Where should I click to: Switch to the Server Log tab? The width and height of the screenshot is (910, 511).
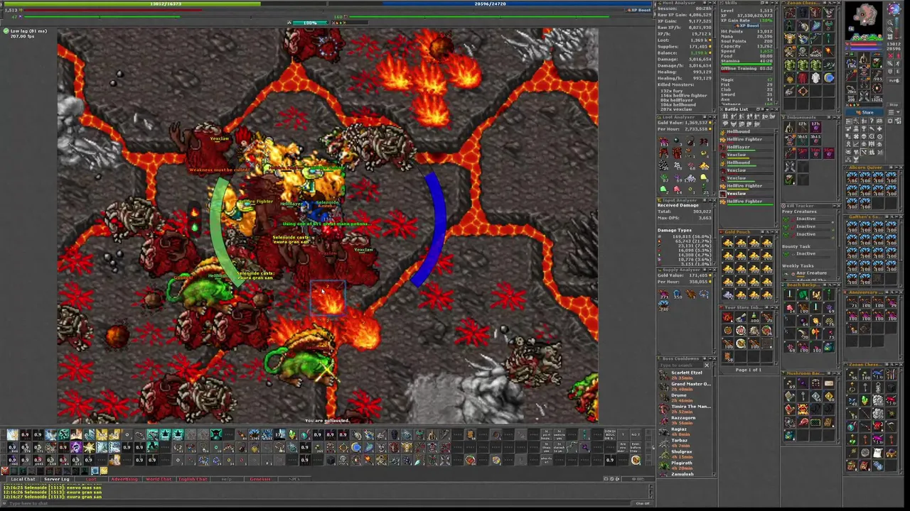click(58, 479)
